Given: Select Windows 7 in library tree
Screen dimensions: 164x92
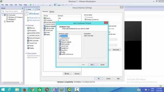Looking at the screenshot, I should (11, 19).
